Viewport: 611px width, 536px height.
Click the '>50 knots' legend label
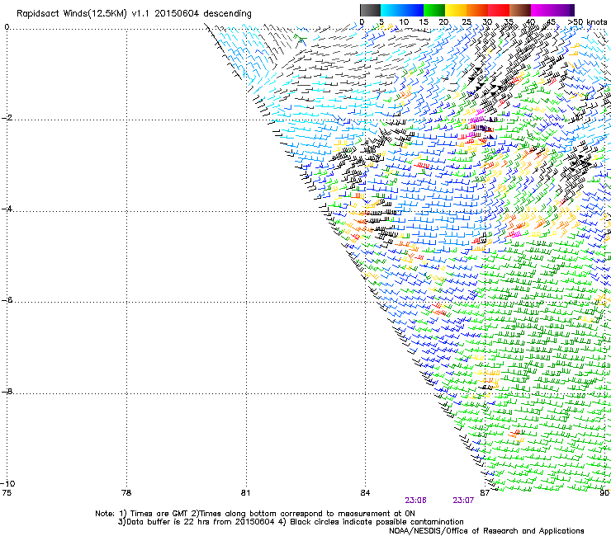588,21
